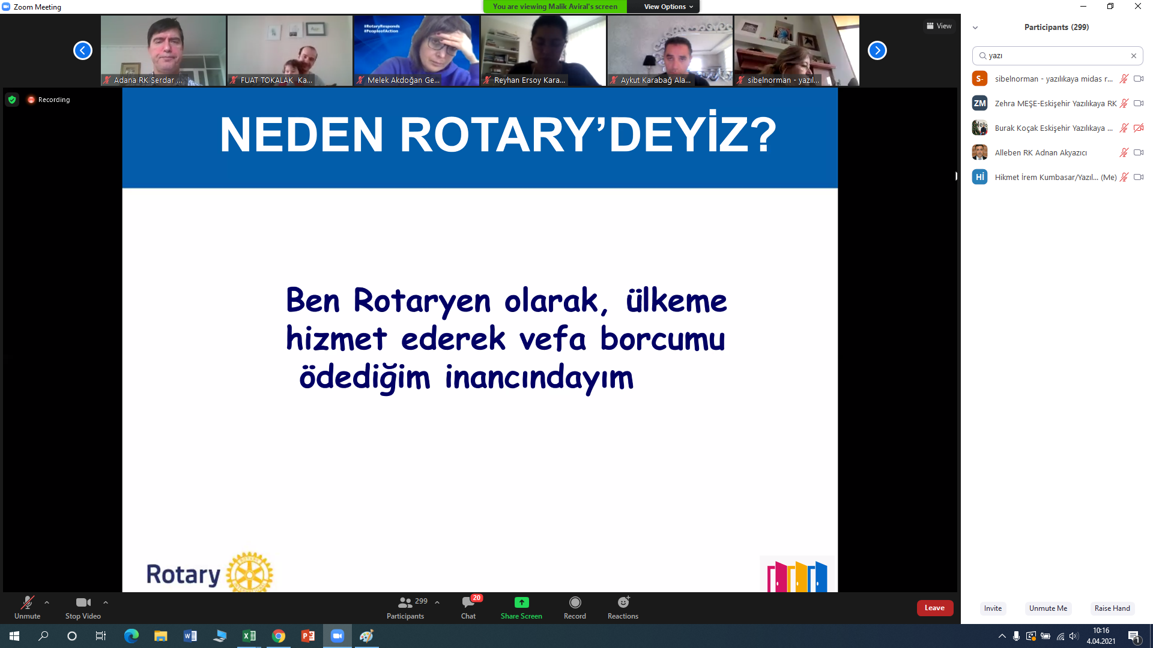Leave the meeting
The height and width of the screenshot is (648, 1153).
934,608
